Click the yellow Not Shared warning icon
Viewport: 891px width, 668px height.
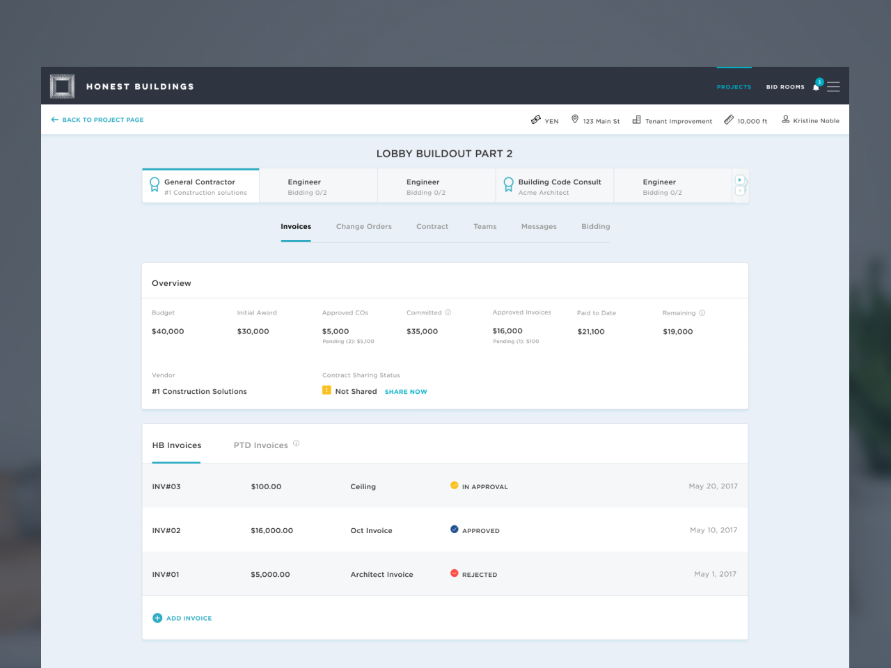tap(326, 390)
